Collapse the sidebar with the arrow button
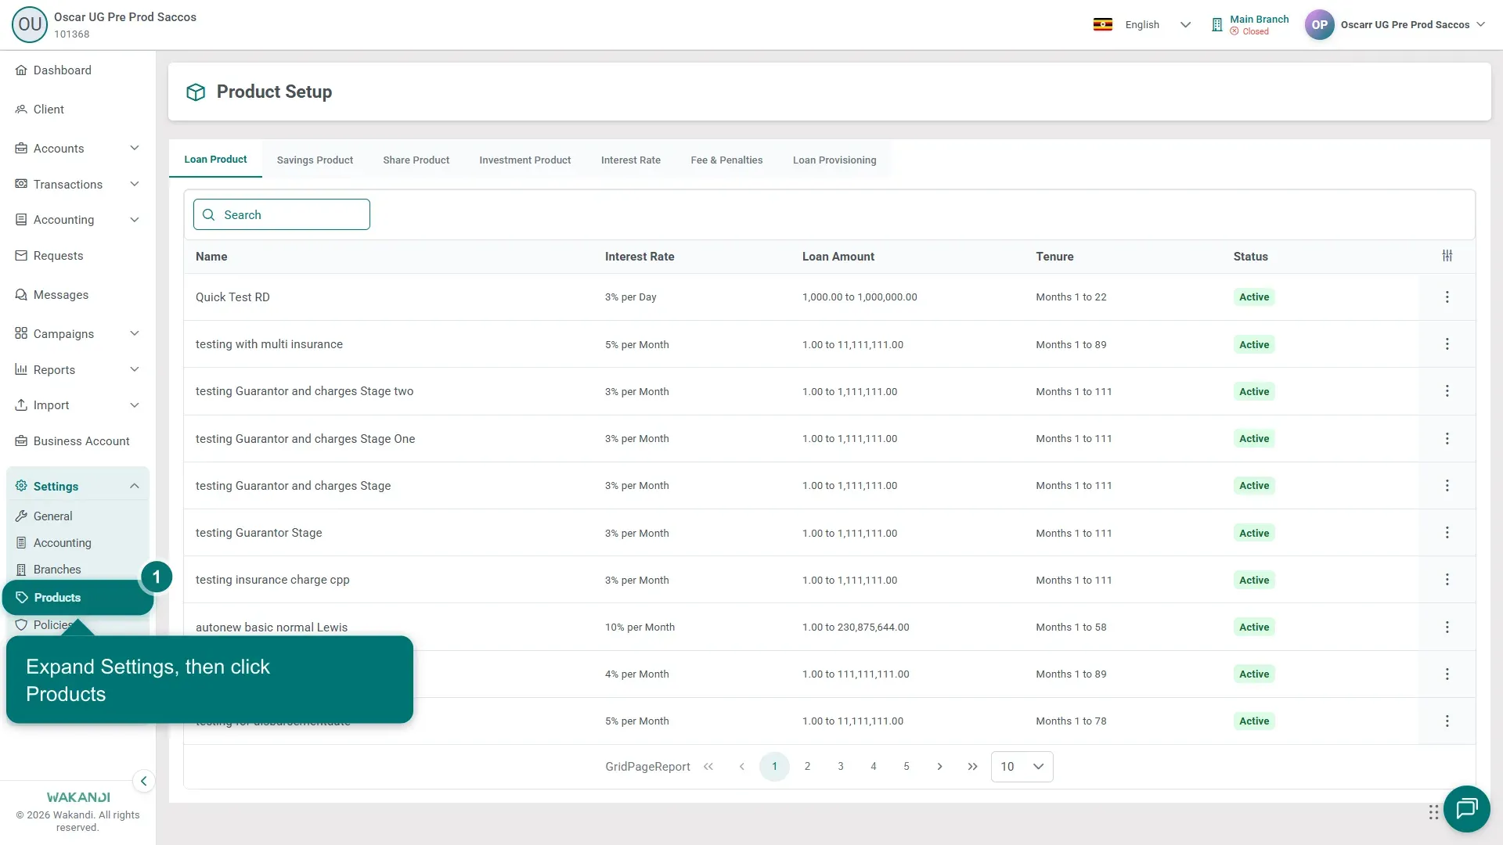 pos(143,781)
